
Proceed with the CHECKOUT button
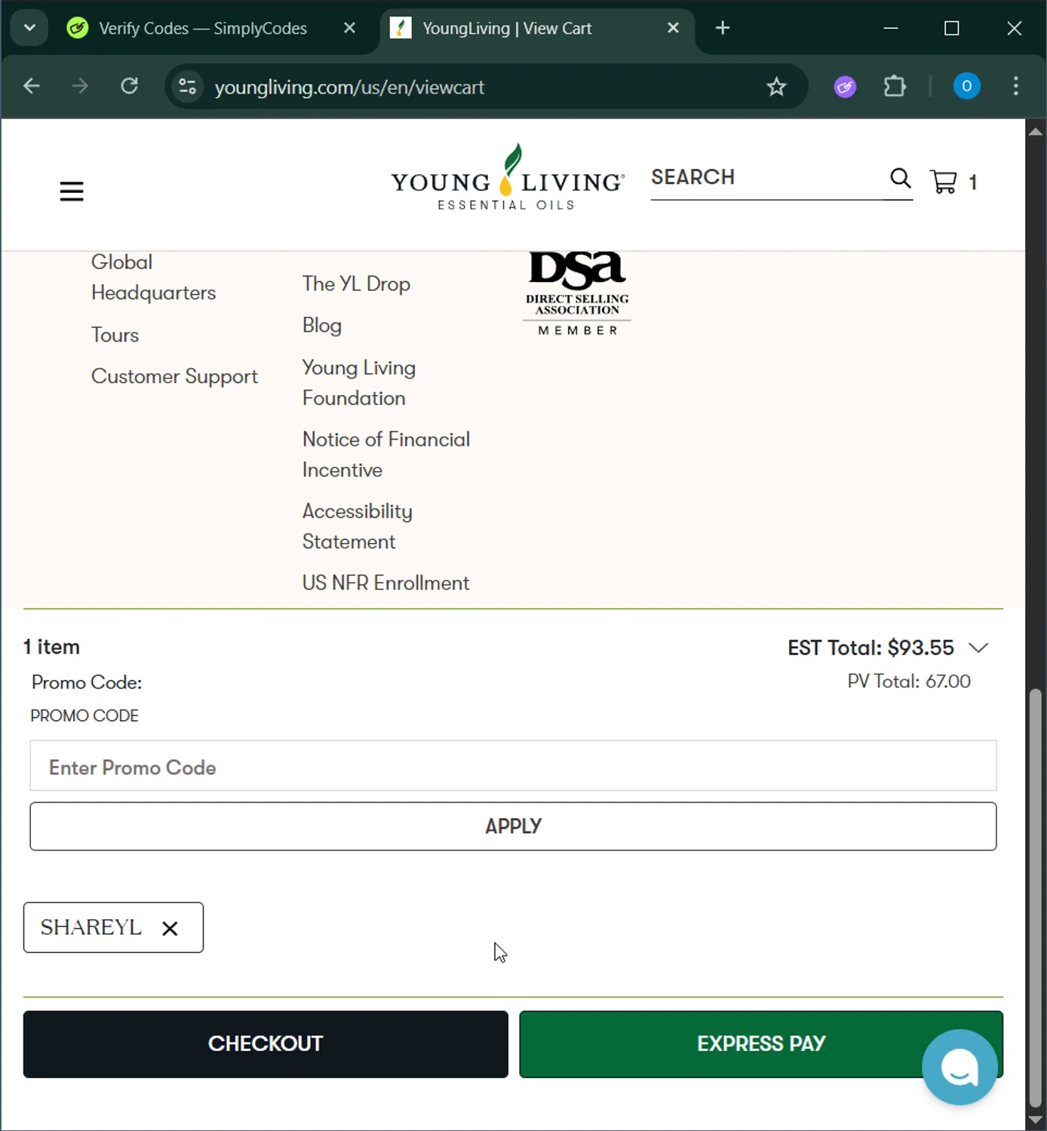[x=266, y=1044]
